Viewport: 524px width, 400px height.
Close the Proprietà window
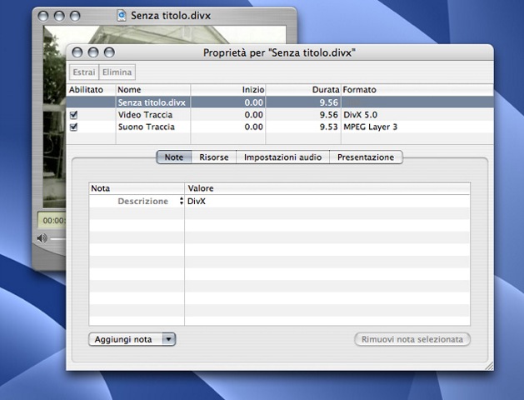[77, 52]
